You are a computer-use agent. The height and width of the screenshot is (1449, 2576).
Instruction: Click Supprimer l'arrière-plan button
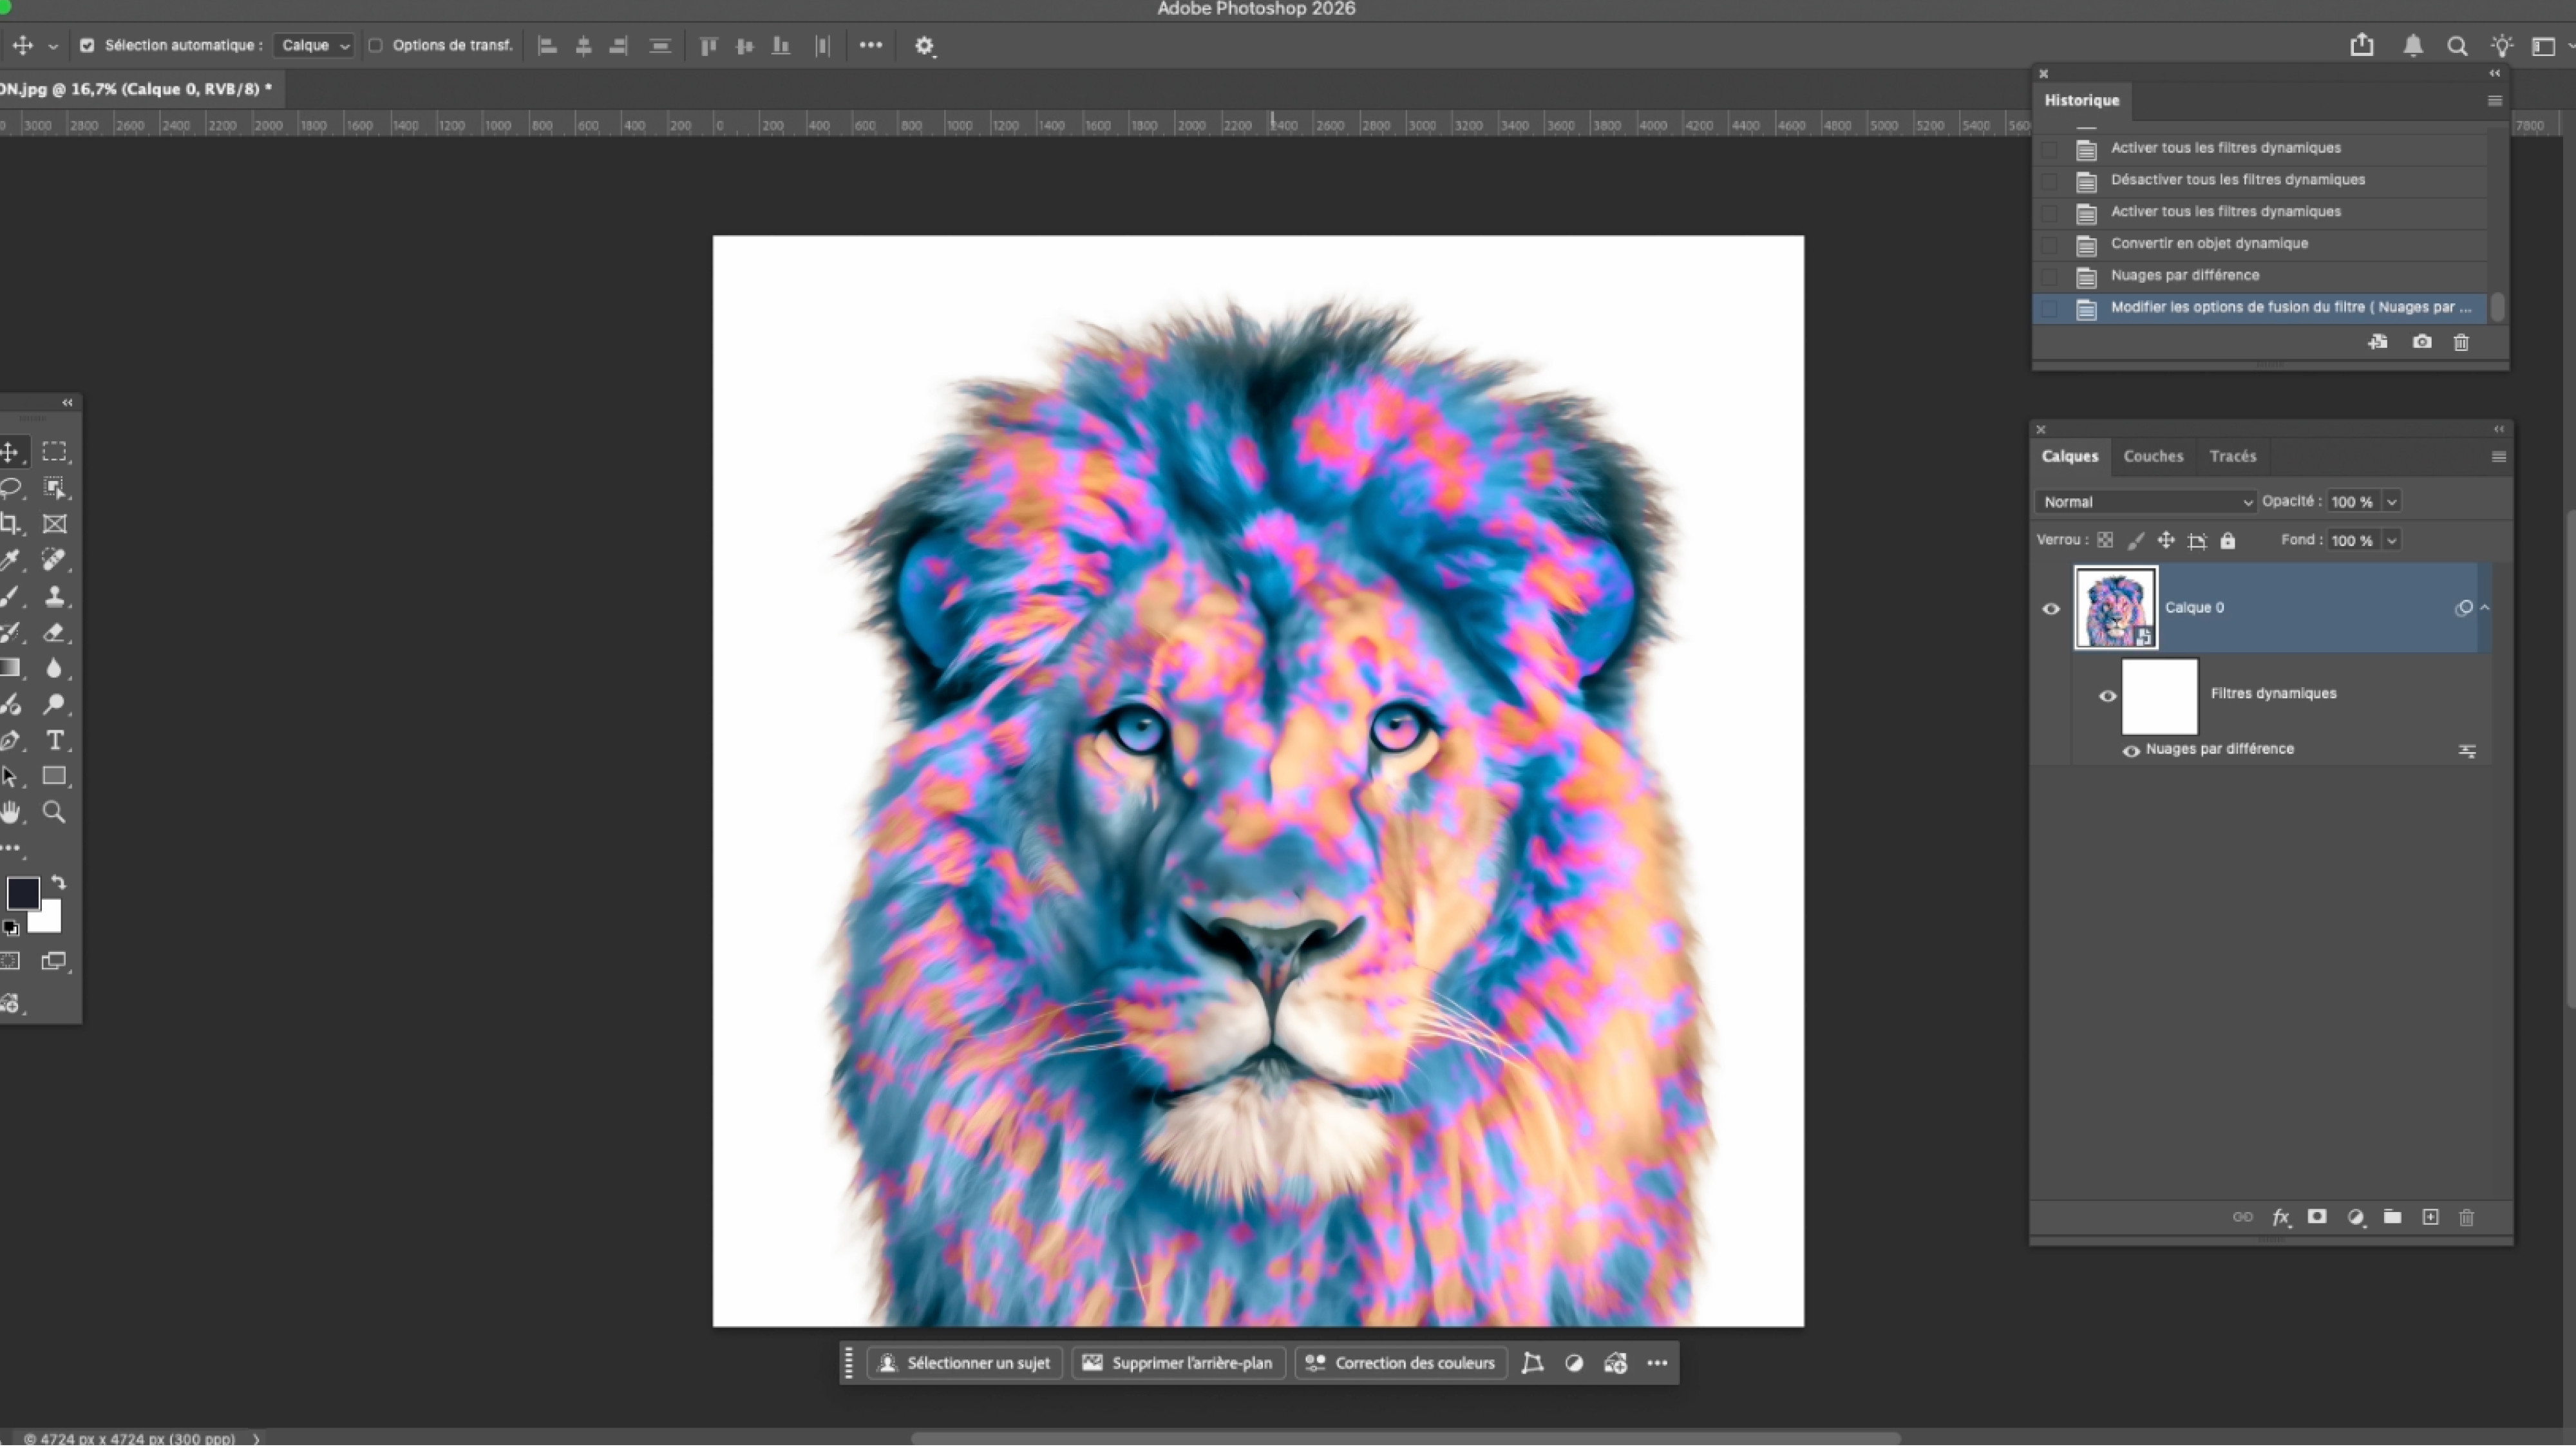(x=1178, y=1363)
